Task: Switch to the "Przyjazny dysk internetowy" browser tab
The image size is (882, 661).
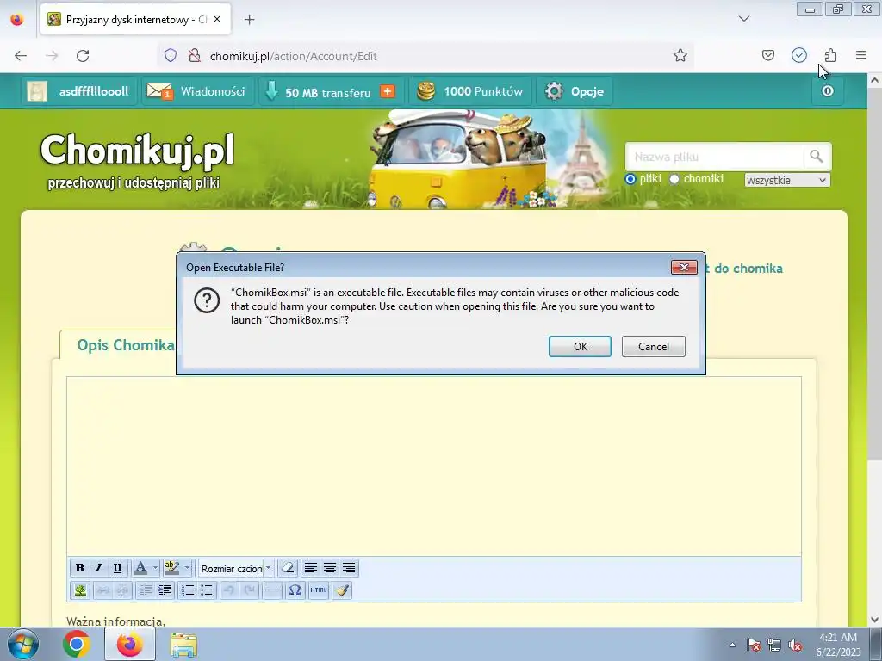Action: pos(135,20)
